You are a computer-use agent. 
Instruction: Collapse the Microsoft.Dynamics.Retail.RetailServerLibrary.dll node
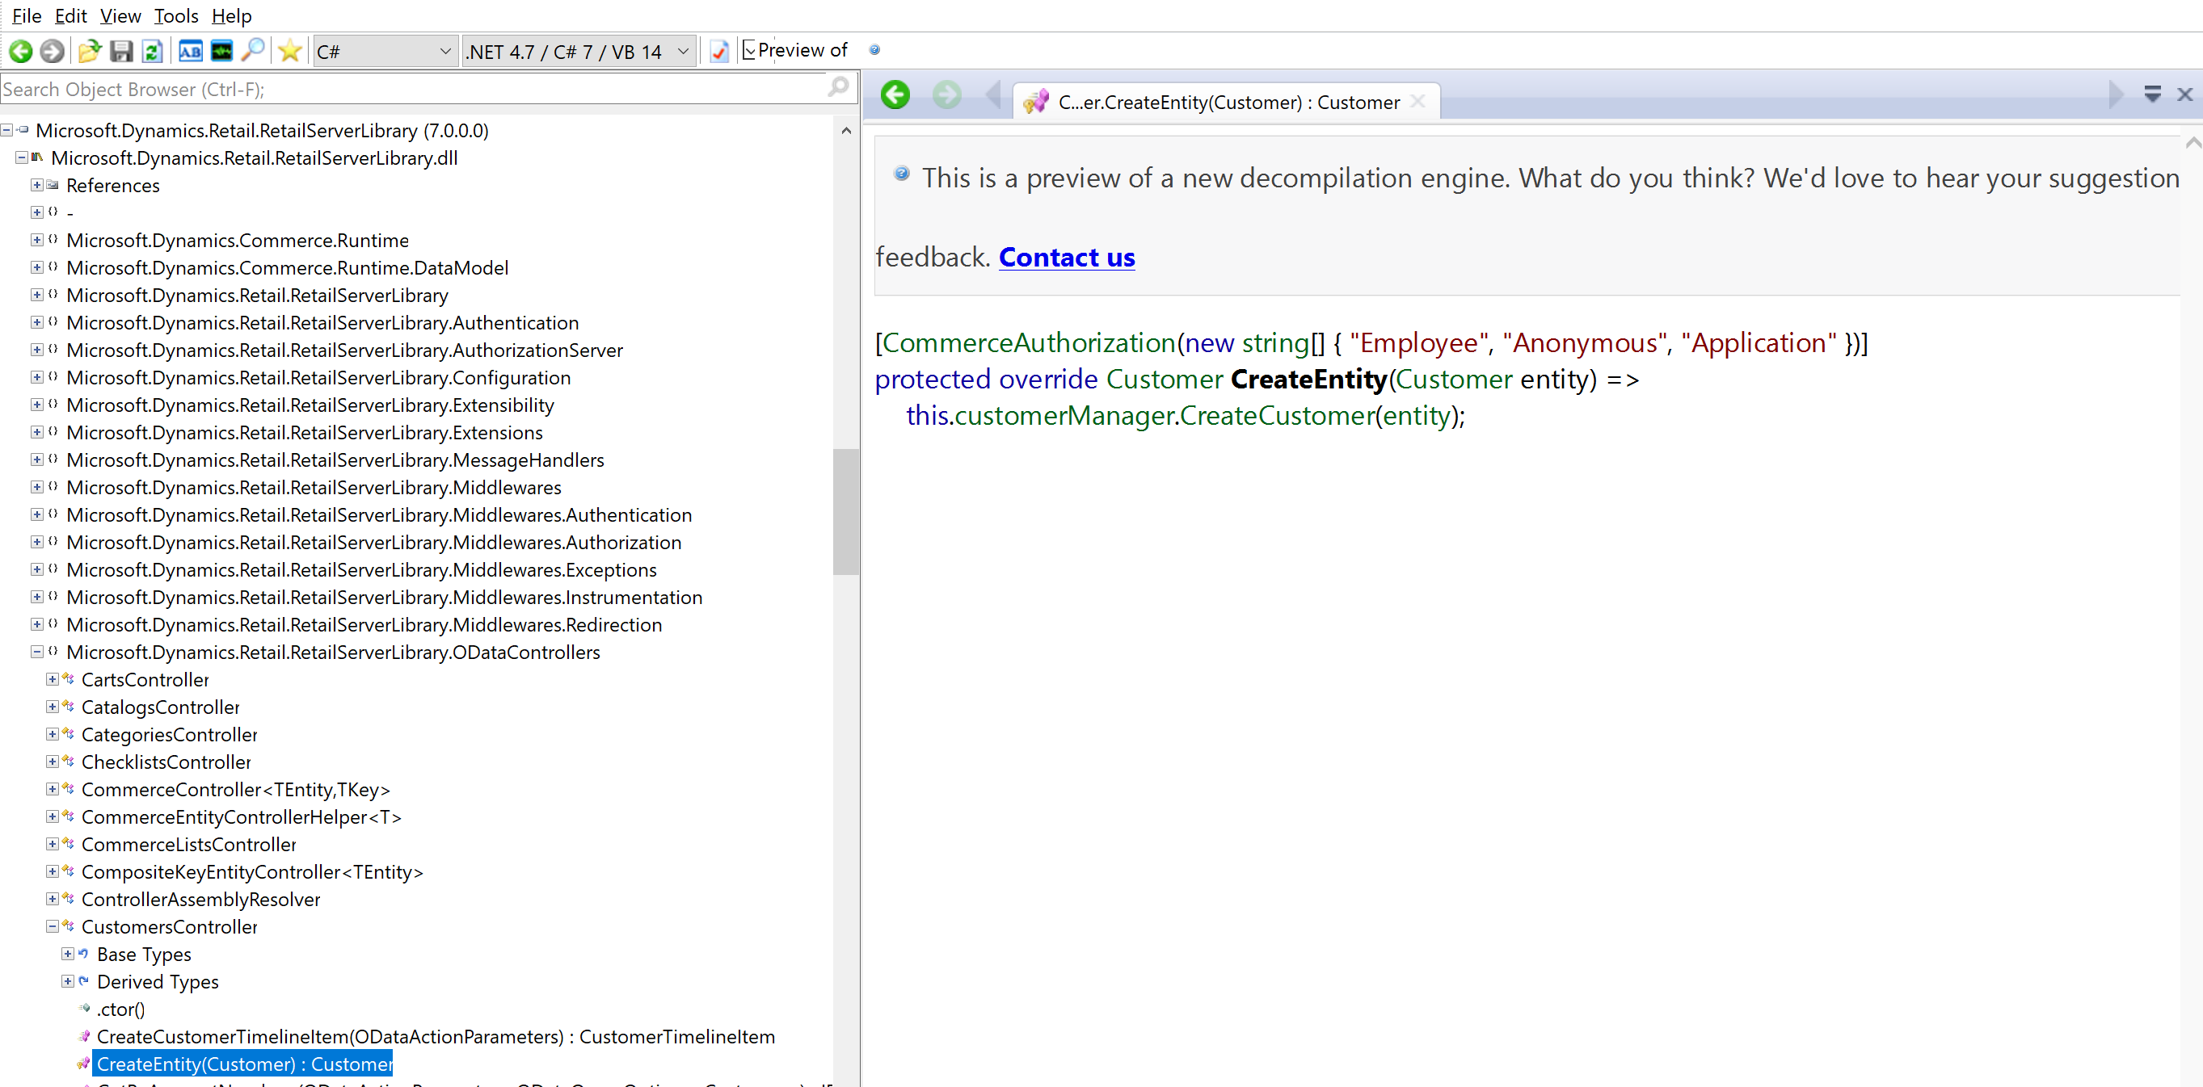click(23, 157)
